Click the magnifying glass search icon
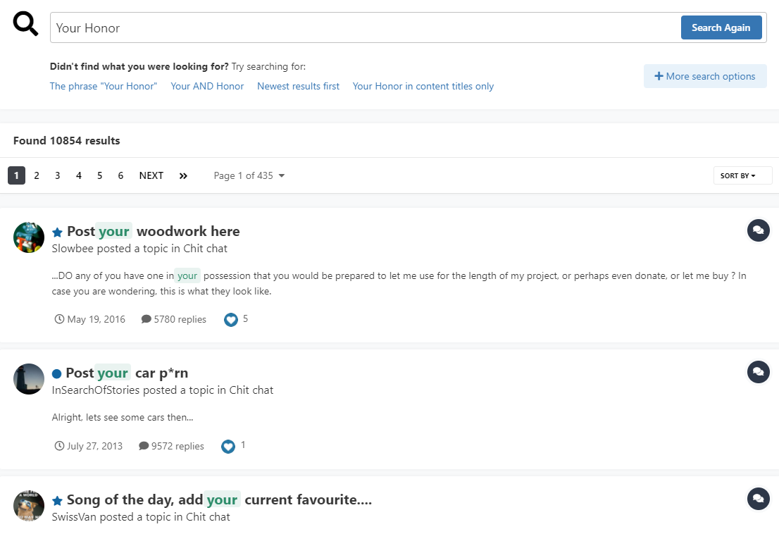Viewport: 779px width, 534px height. (26, 25)
